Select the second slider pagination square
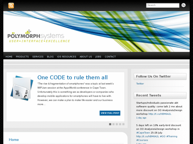Viewport: 193px width, 144px height. point(113,124)
